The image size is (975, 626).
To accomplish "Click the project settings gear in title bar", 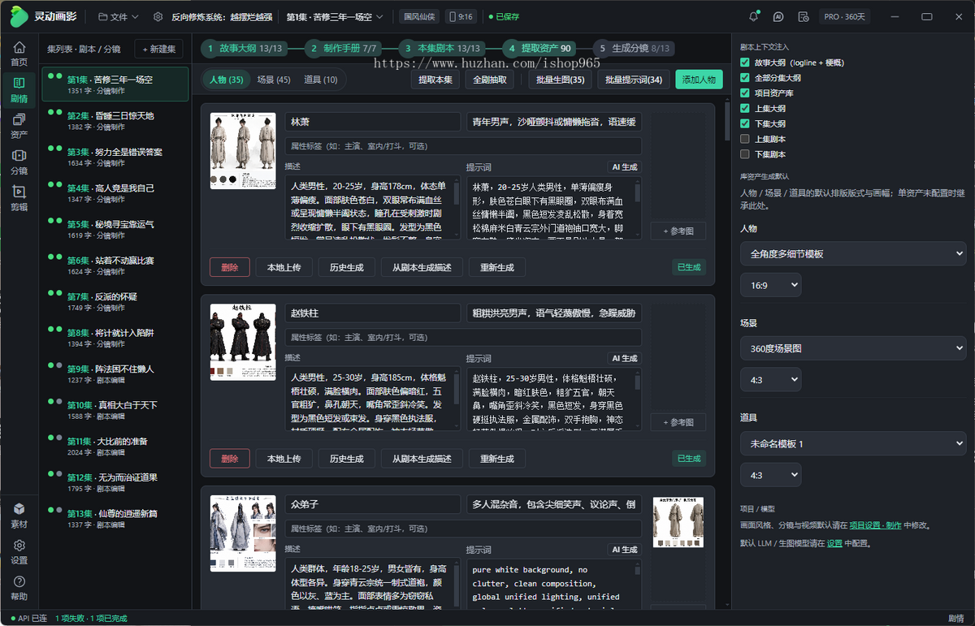I will (x=158, y=16).
